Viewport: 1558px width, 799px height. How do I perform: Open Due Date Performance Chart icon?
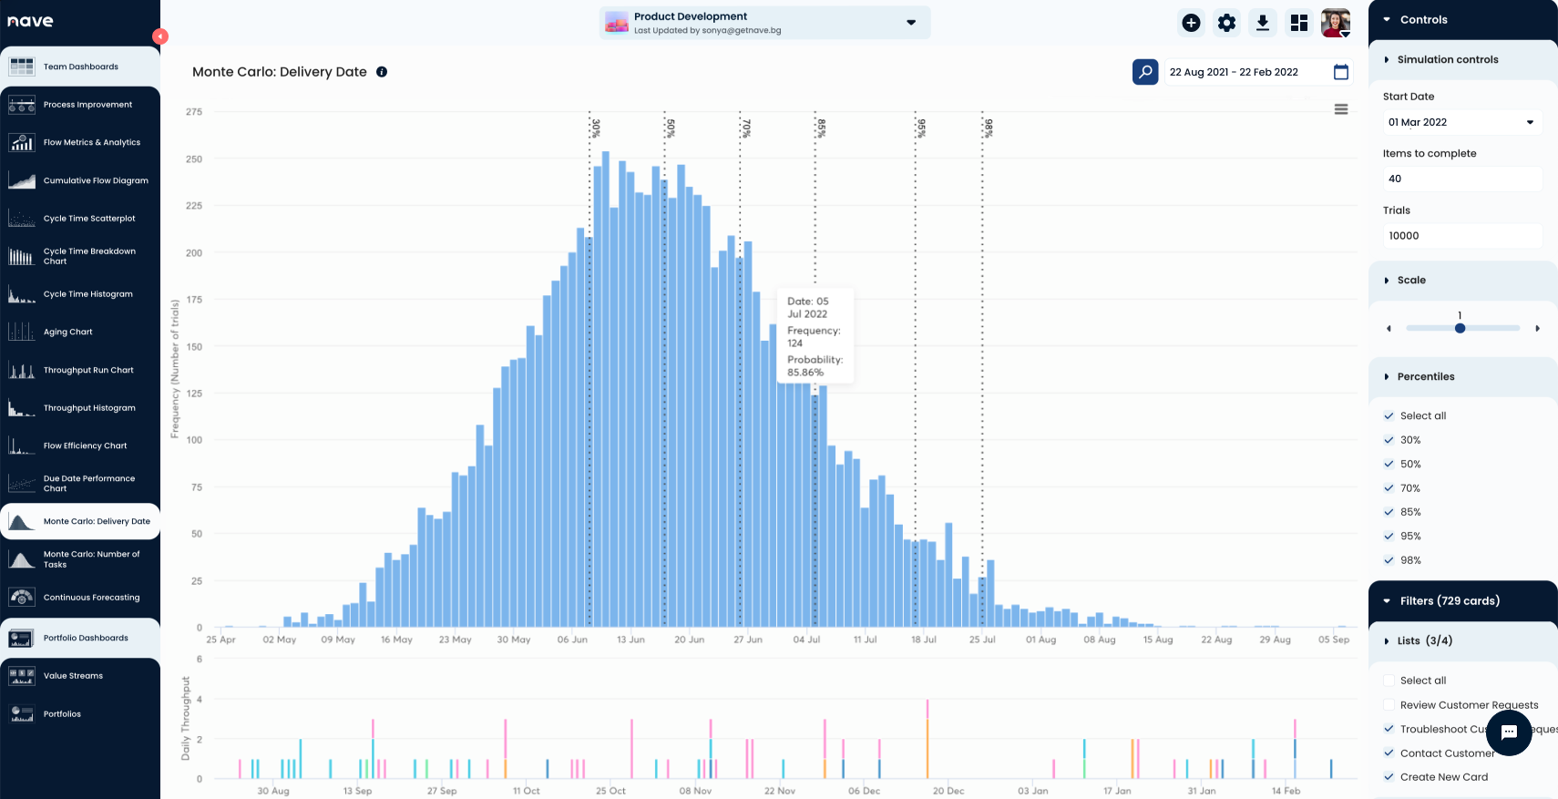click(x=22, y=484)
